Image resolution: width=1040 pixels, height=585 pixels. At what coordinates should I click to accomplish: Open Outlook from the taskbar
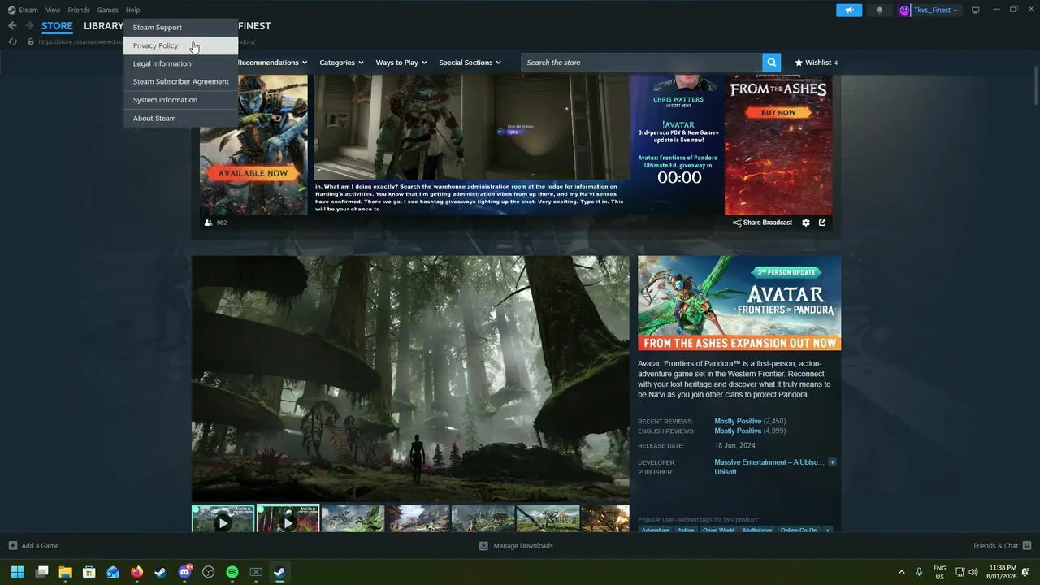click(x=113, y=572)
